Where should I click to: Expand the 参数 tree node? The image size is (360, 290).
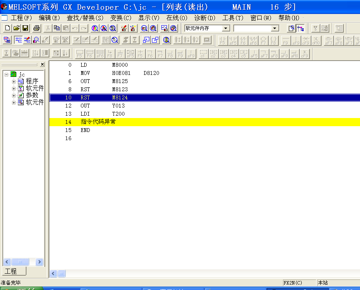tap(14, 96)
